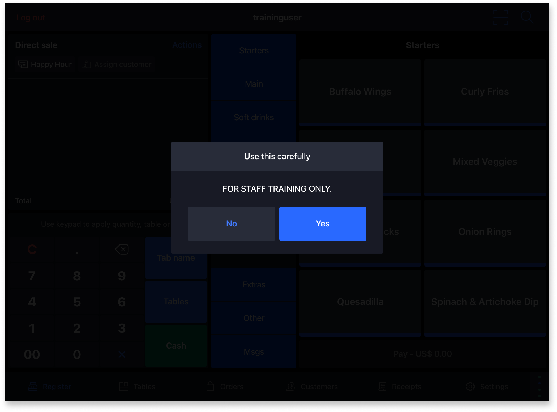
Task: Click Log out link
Action: click(x=31, y=18)
